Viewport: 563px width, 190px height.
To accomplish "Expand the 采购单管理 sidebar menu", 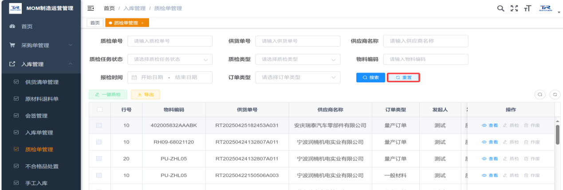I will [x=40, y=45].
